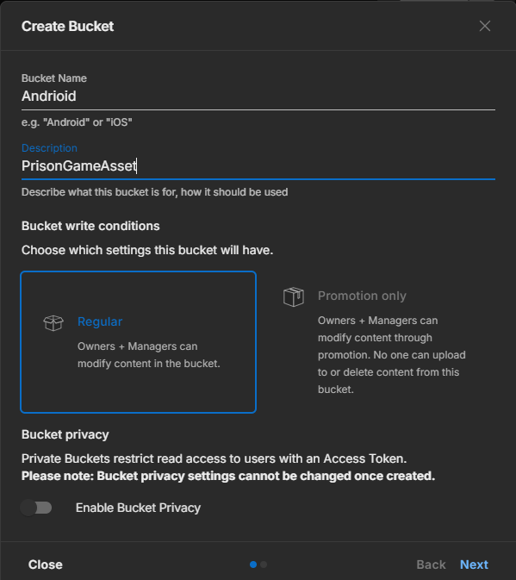Viewport: 516px width, 580px height.
Task: Click the Close button at bottom
Action: pos(46,564)
